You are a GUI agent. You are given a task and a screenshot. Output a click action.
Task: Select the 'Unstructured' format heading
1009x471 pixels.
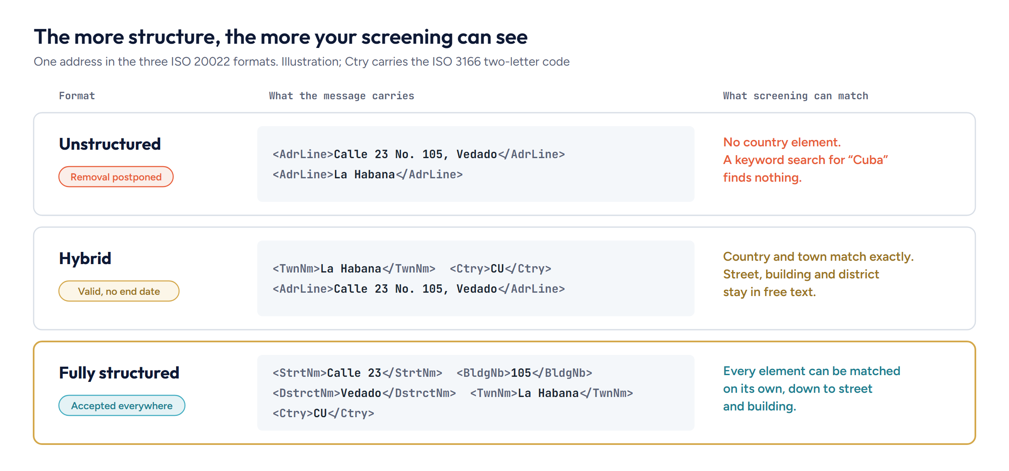pyautogui.click(x=110, y=144)
